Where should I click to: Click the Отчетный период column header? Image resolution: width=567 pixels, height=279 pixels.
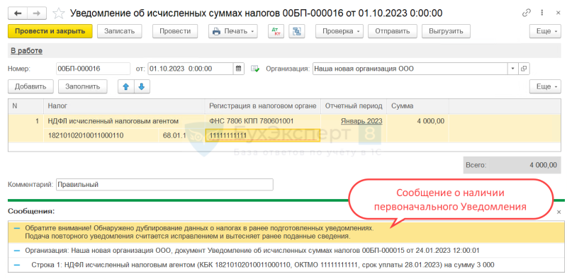coord(354,106)
